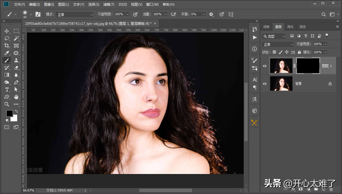Select the Move tool
This screenshot has width=342, height=194.
click(7, 31)
